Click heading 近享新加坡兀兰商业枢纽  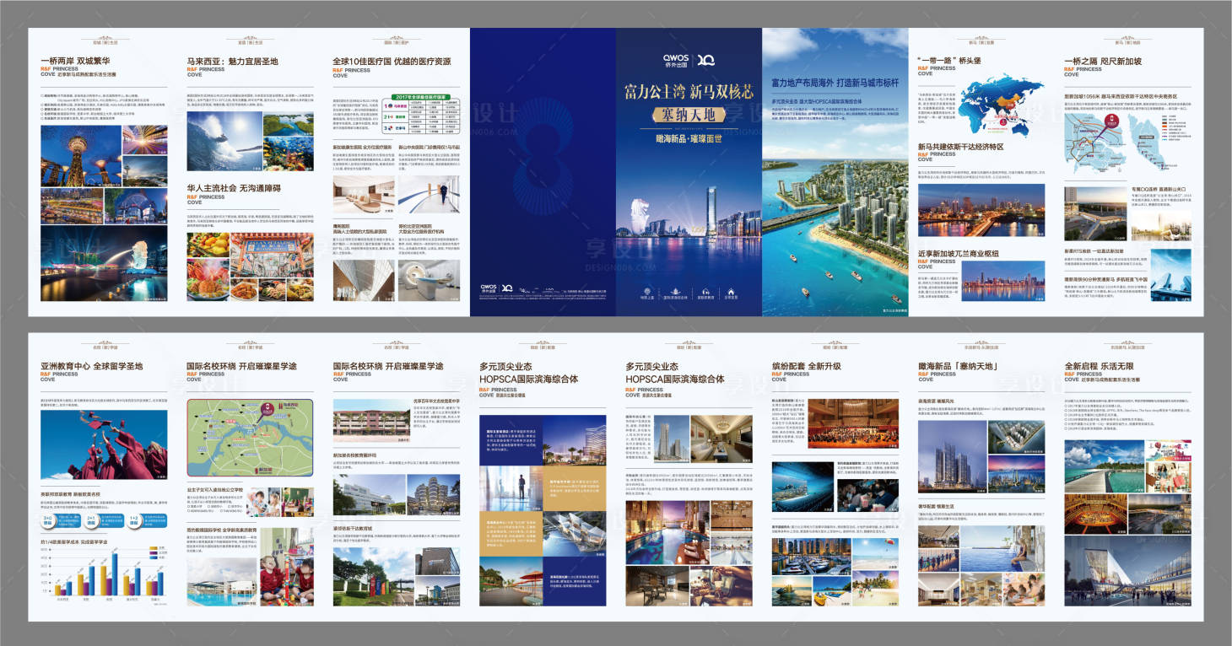[958, 252]
